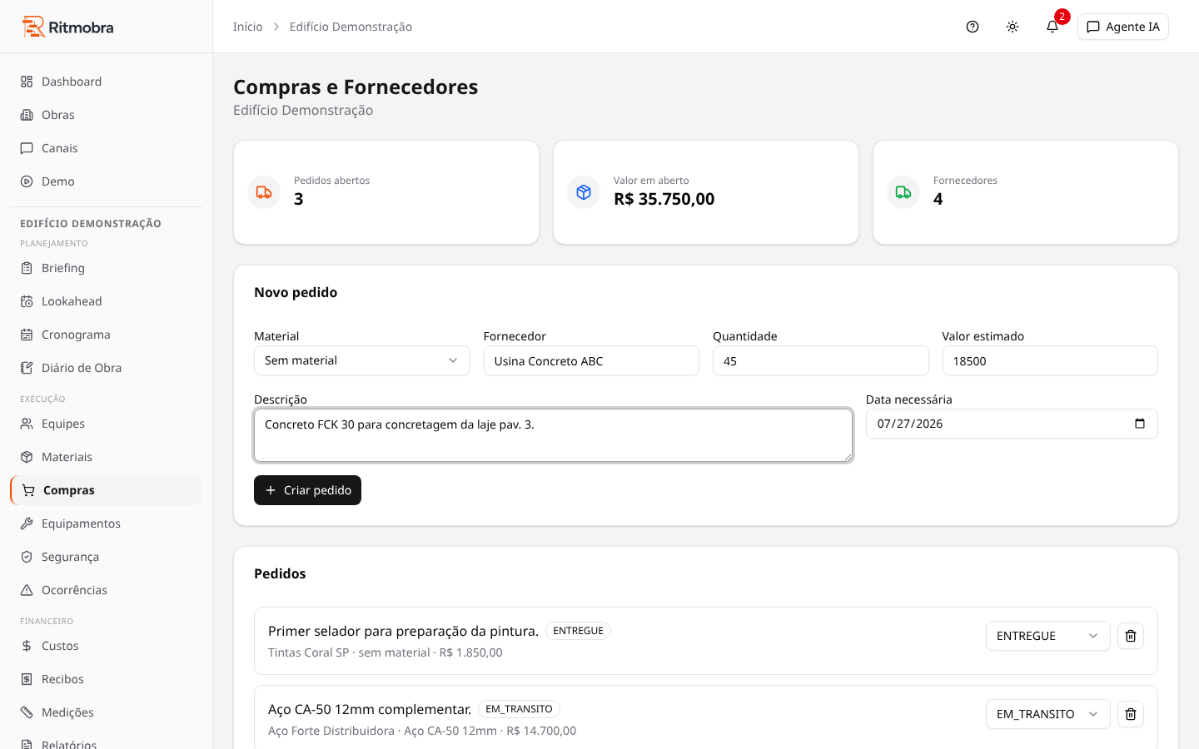The width and height of the screenshot is (1199, 749).
Task: Click the Ritmobra logo
Action: [x=67, y=27]
